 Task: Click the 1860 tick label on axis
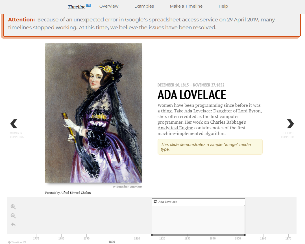point(263,238)
